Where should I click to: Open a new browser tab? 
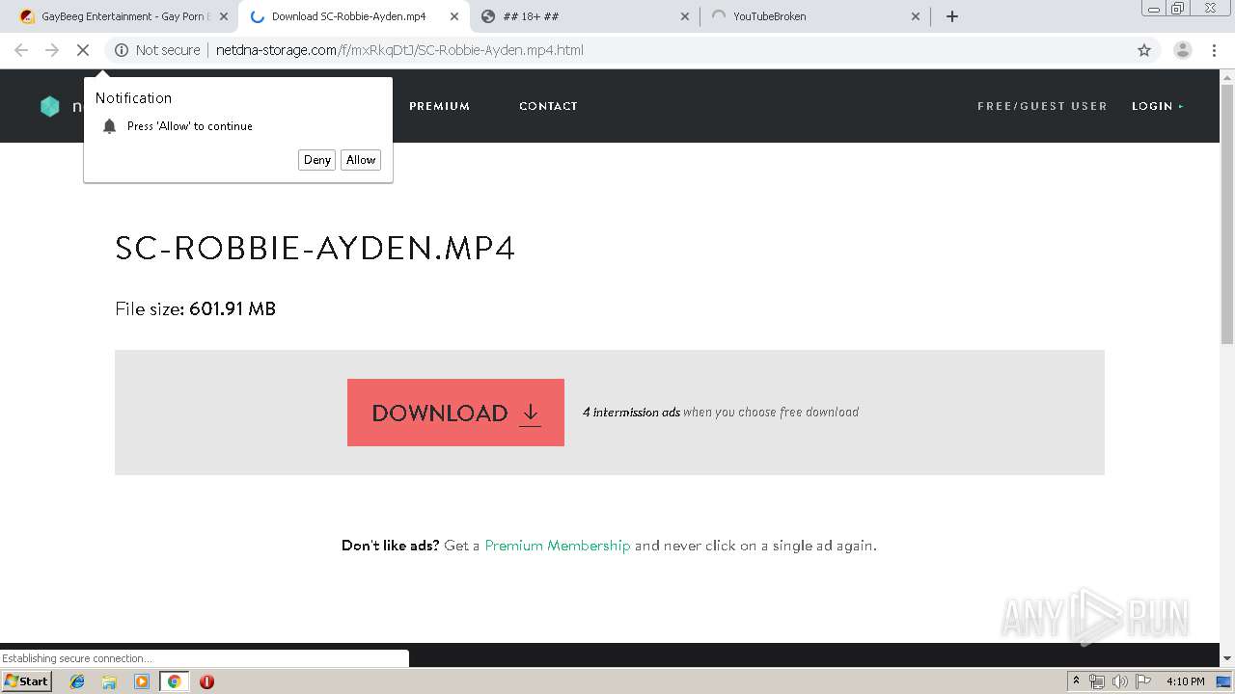click(952, 16)
